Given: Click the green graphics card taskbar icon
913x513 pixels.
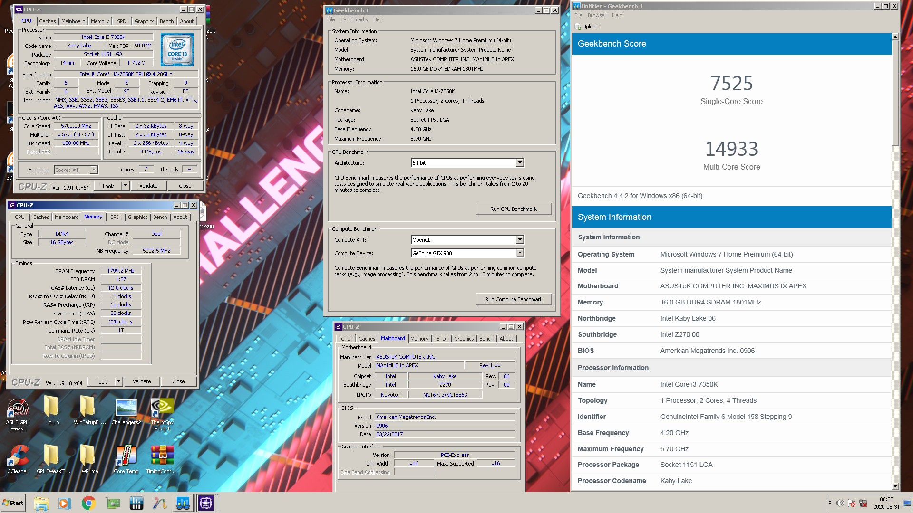Looking at the screenshot, I should click(113, 503).
